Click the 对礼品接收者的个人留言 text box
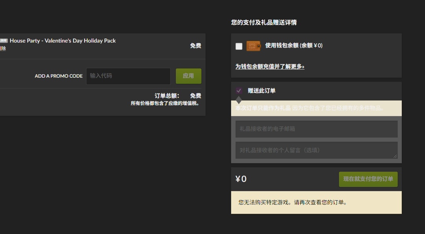 pos(316,150)
